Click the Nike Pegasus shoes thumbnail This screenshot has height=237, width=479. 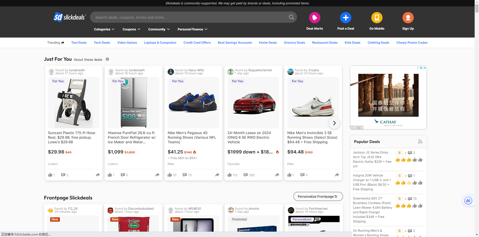(x=193, y=103)
